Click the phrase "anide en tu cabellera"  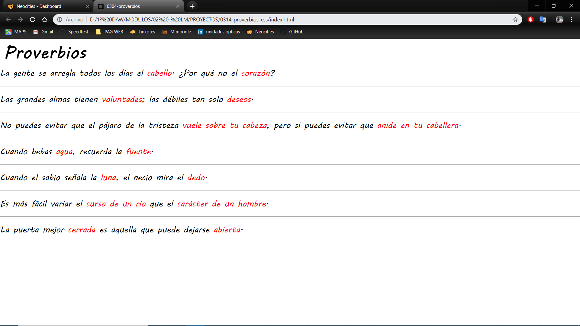pyautogui.click(x=418, y=126)
